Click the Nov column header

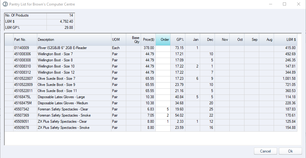pyautogui.click(x=222, y=40)
